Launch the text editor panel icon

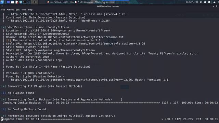(17, 2)
